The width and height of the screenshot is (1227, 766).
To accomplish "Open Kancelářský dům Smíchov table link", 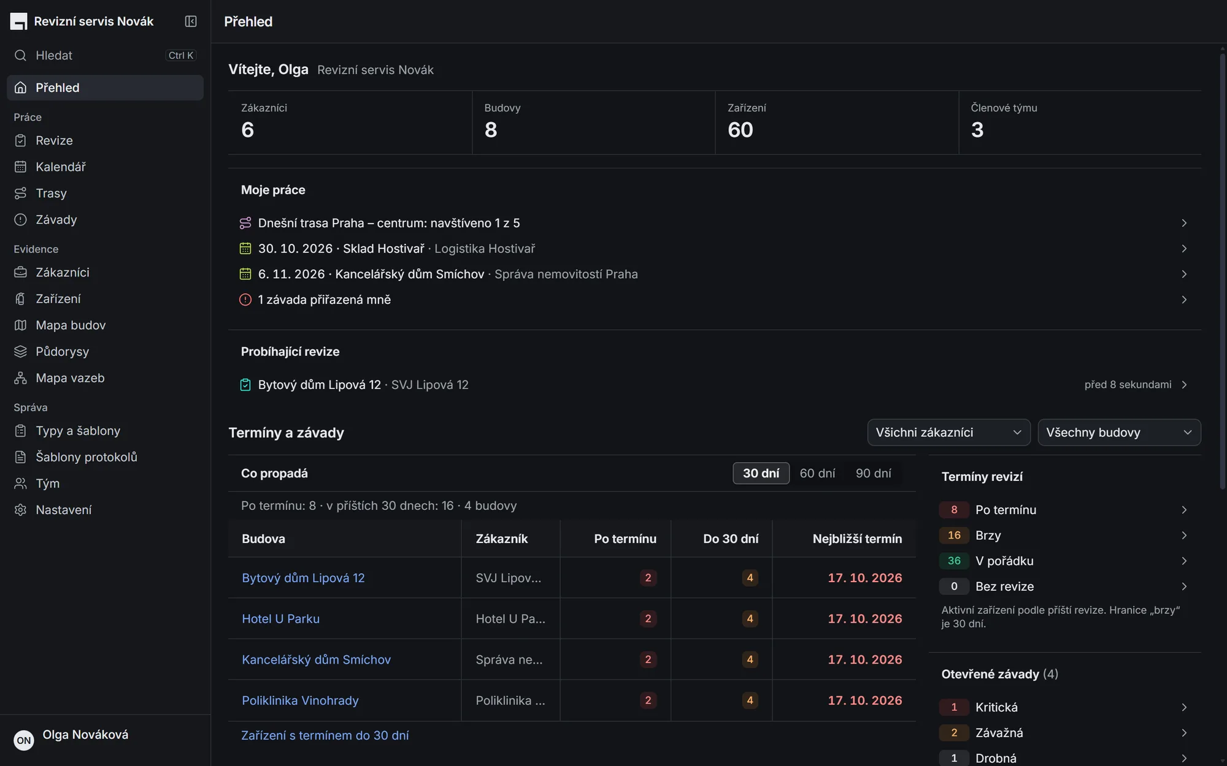I will click(316, 659).
